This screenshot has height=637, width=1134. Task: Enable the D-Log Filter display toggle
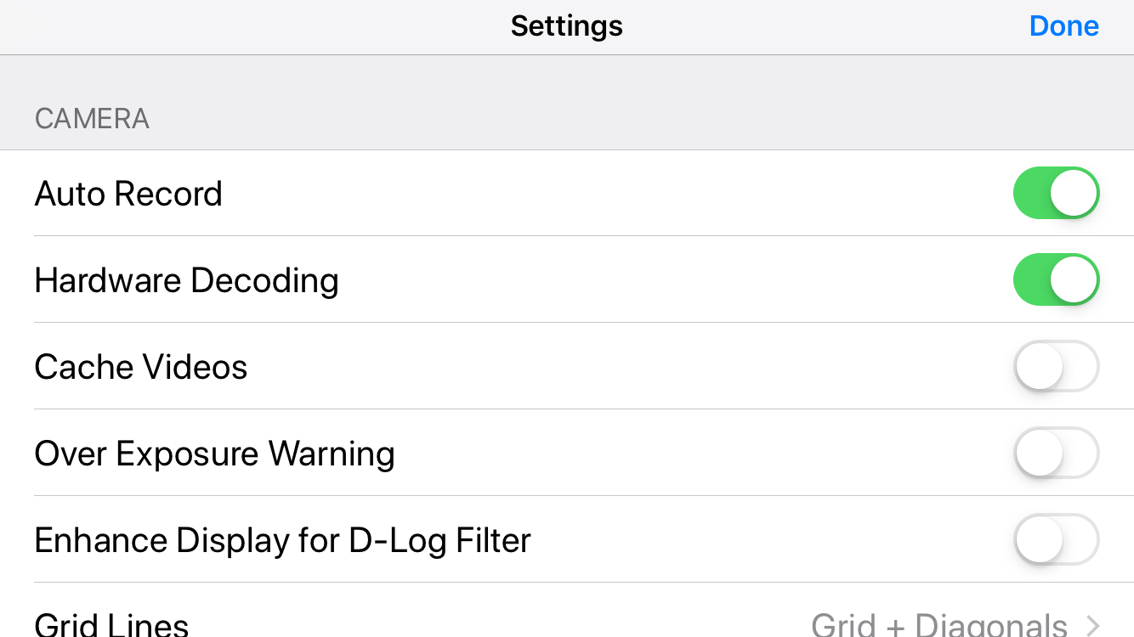[x=1056, y=539]
